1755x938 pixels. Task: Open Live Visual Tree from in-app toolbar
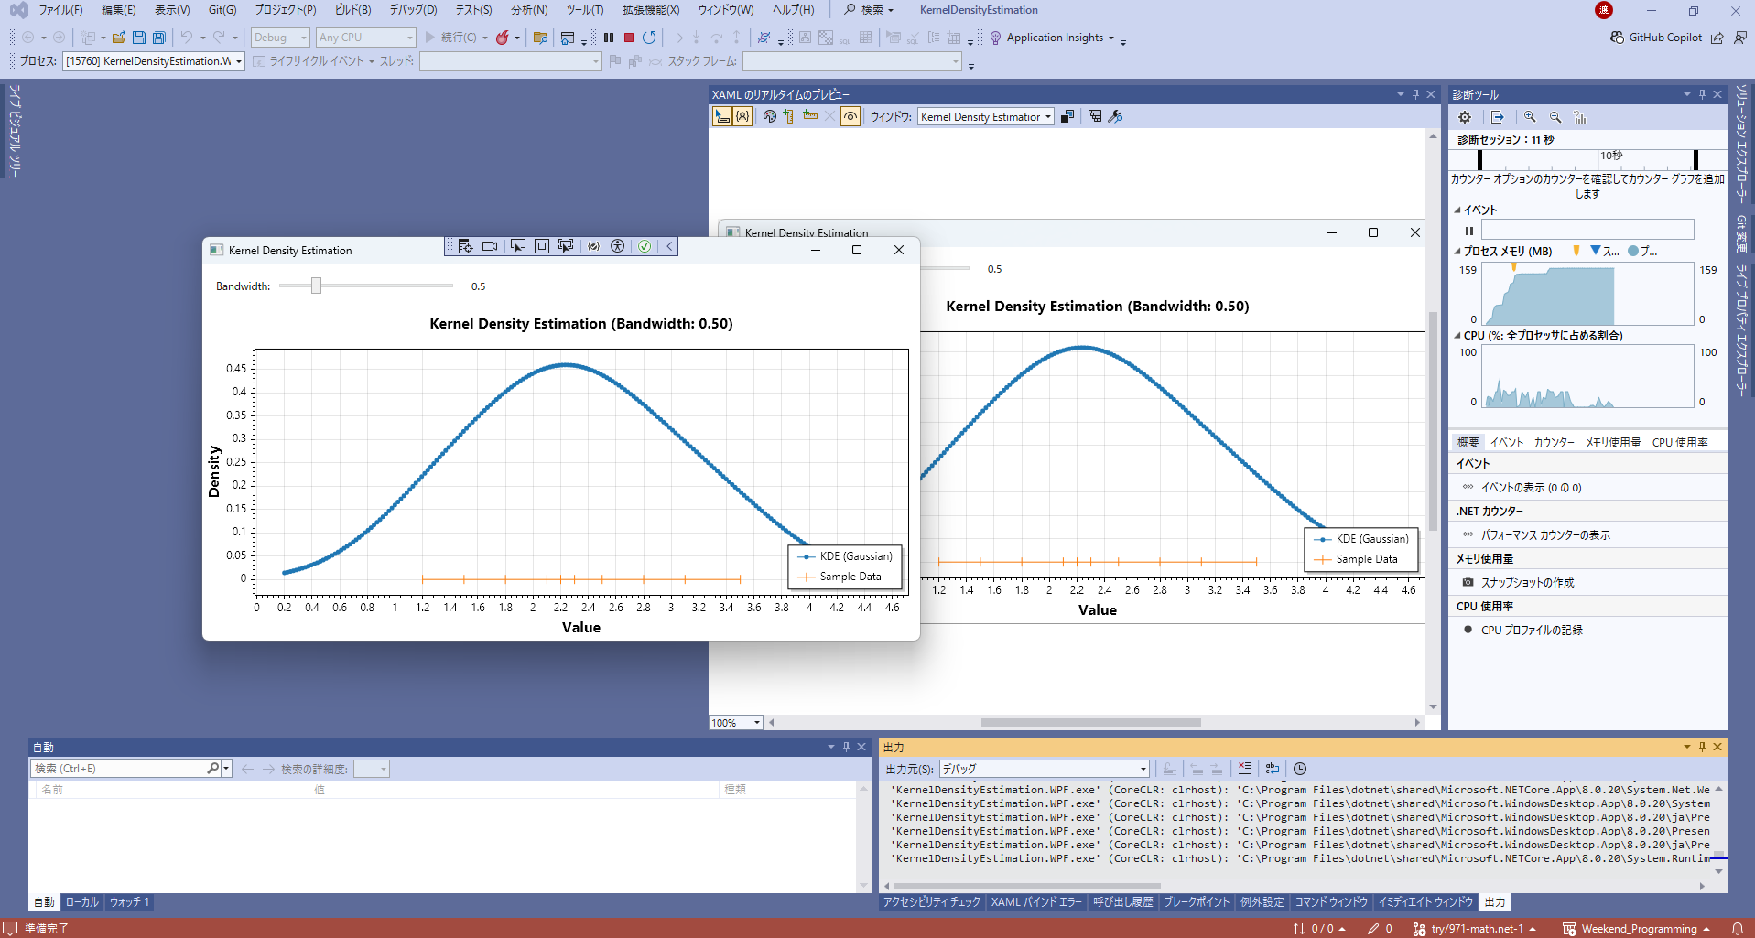(466, 246)
